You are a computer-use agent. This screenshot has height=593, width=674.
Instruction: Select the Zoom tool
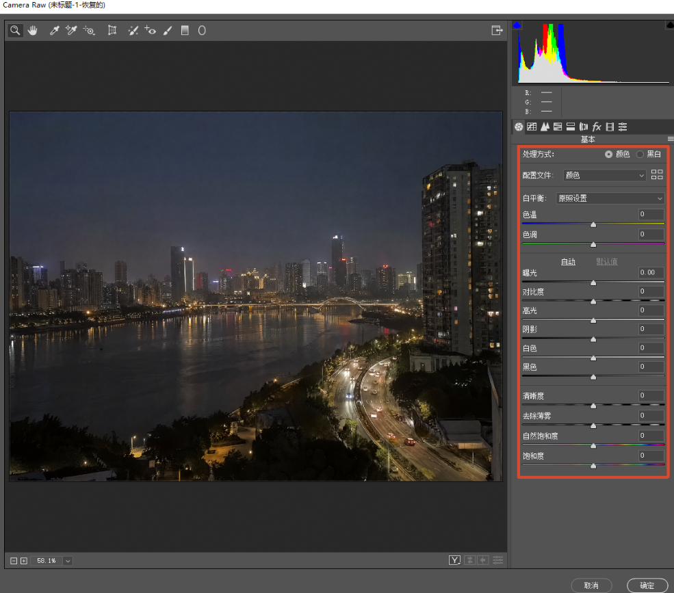pyautogui.click(x=15, y=31)
